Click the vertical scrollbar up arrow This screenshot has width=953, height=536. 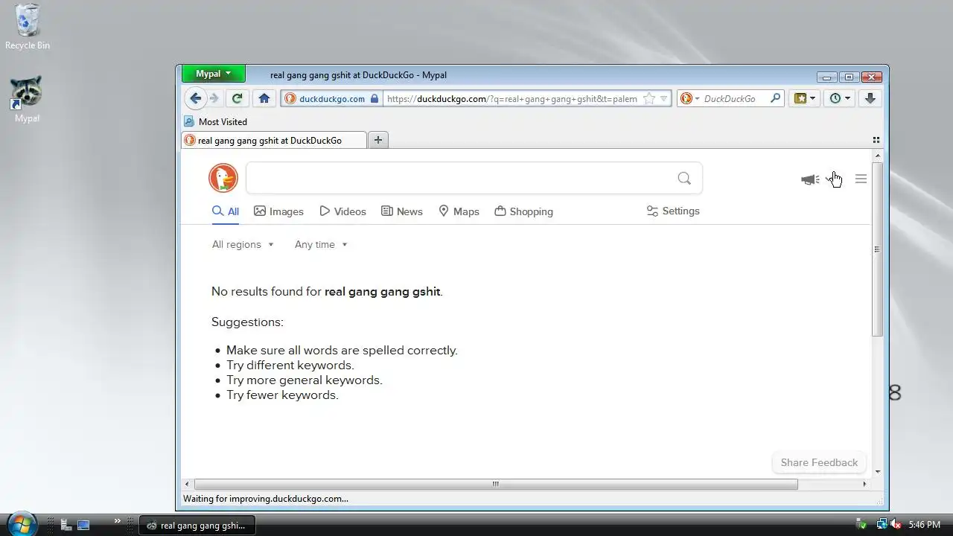(878, 156)
